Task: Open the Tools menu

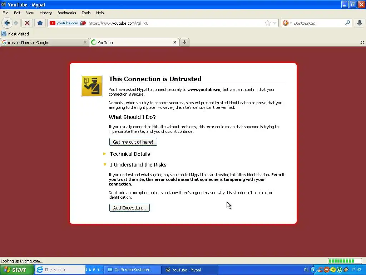Action: [86, 13]
